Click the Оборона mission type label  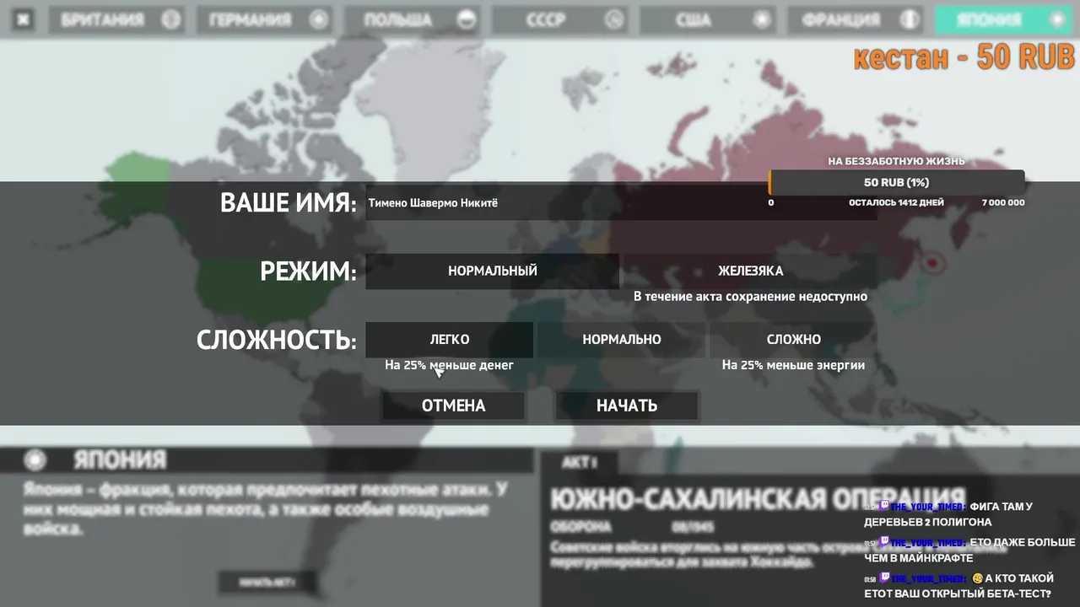coord(580,527)
